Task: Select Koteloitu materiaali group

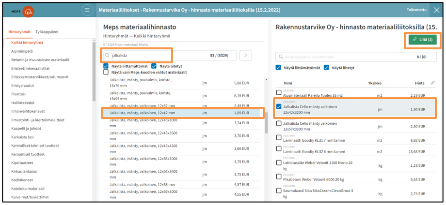Action: [x=28, y=188]
